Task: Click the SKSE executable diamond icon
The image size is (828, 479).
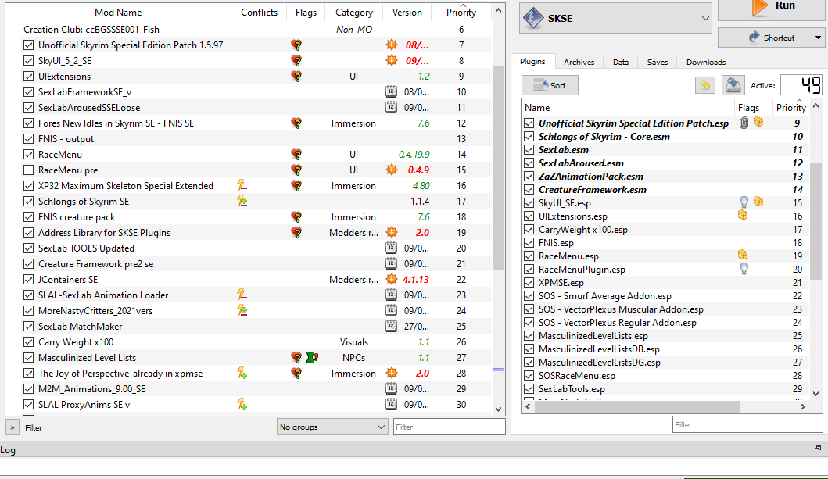Action: click(x=533, y=18)
